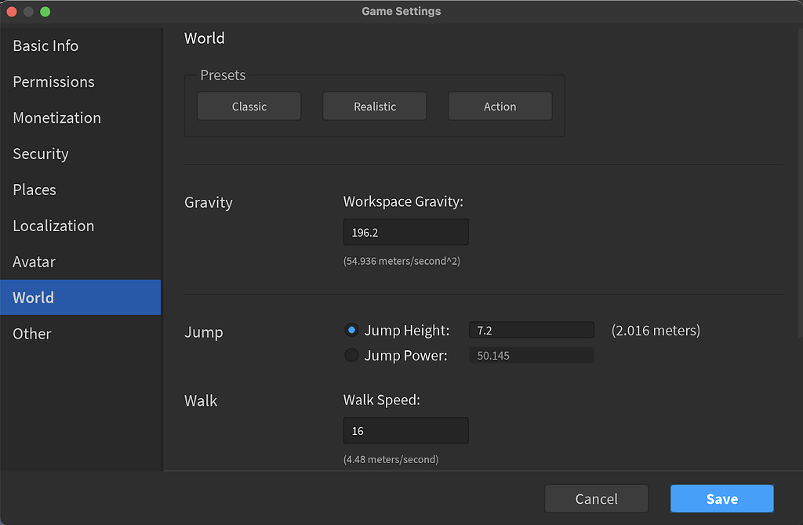Click the Workspace Gravity input field
The image size is (803, 525).
pyautogui.click(x=405, y=233)
